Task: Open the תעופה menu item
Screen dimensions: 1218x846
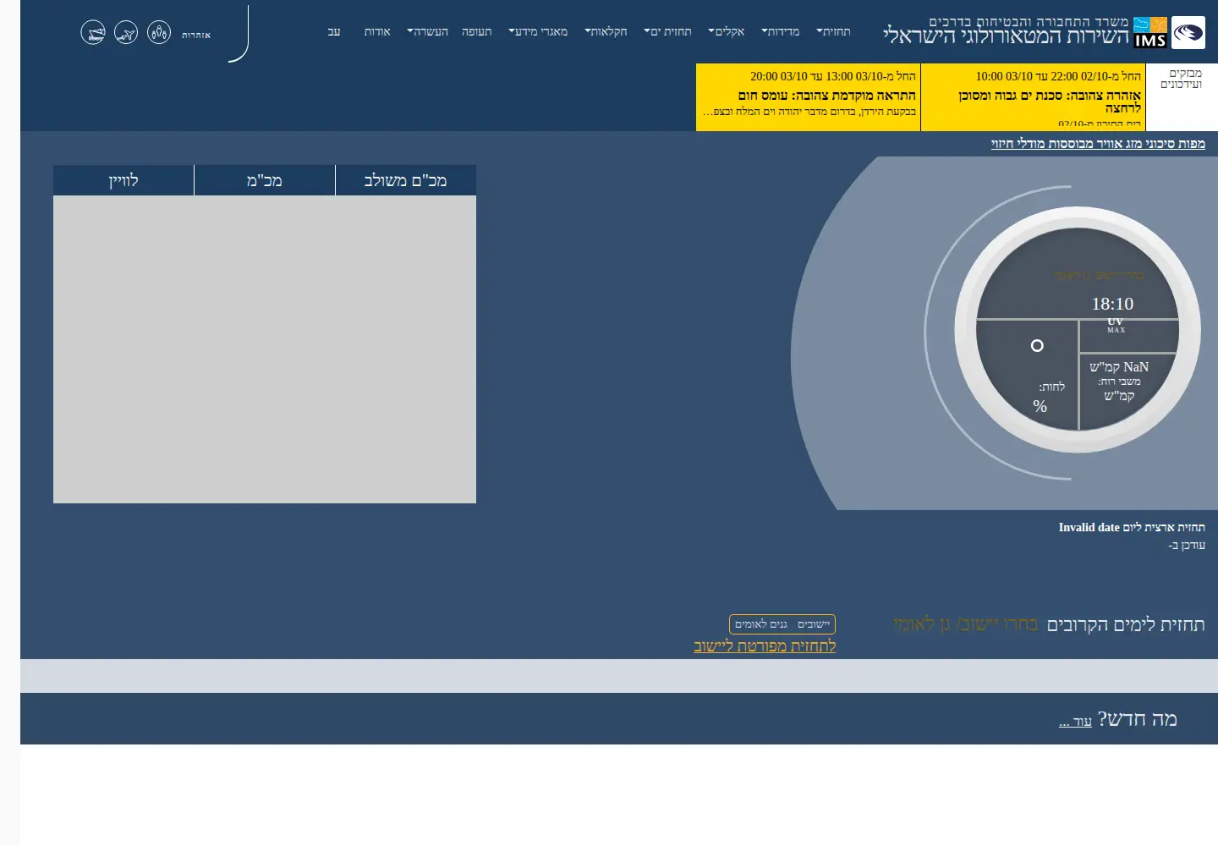Action: coord(476,31)
